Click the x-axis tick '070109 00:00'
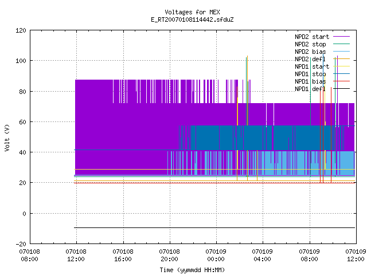This screenshot has height=275, width=367. [x=216, y=256]
